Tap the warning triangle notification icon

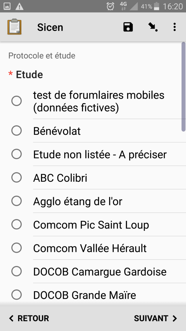[x=19, y=6]
